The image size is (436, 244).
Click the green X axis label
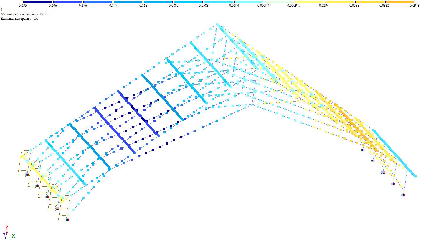[14, 236]
